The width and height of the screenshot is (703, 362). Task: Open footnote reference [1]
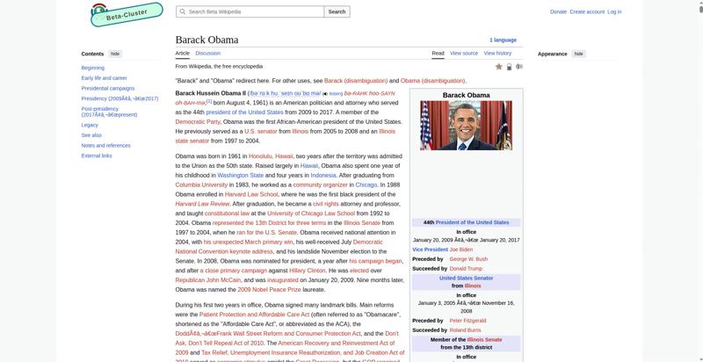point(209,101)
